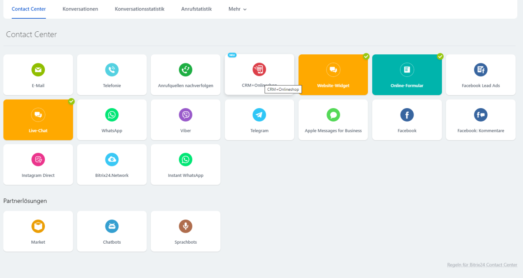Open the Telefonie phone icon

pos(112,69)
